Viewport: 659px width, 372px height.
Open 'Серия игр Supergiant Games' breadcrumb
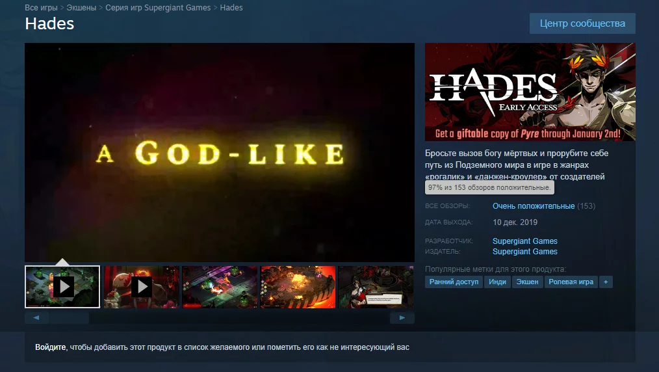pyautogui.click(x=158, y=8)
